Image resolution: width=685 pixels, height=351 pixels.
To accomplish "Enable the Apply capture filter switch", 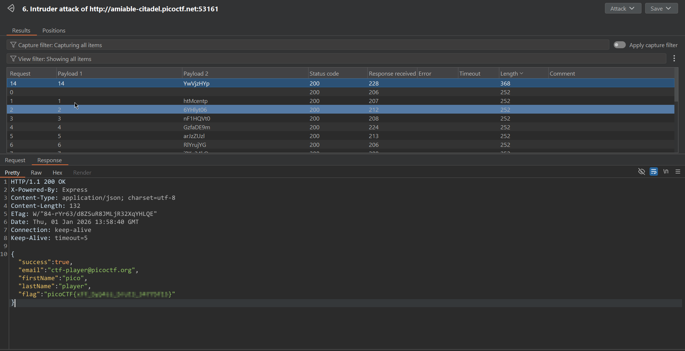I will [x=620, y=45].
